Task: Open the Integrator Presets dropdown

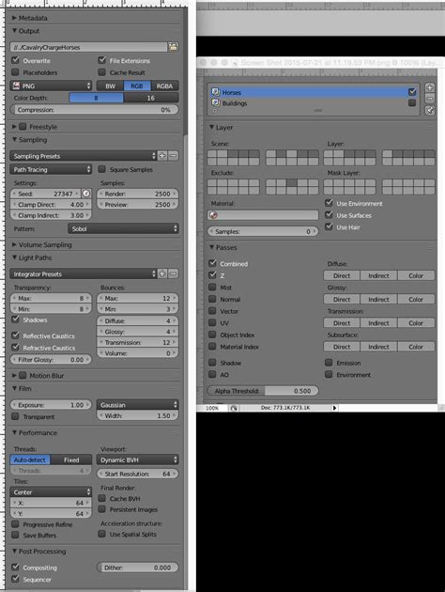Action: point(84,273)
